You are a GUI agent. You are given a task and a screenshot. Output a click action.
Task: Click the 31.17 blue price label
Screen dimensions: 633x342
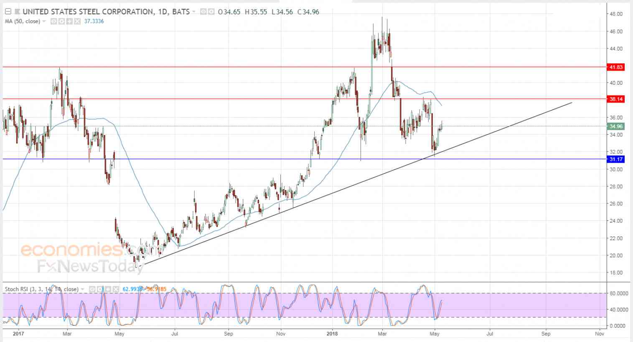pyautogui.click(x=616, y=159)
